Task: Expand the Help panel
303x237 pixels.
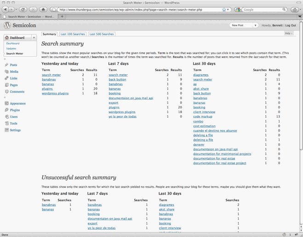Action: 288,34
